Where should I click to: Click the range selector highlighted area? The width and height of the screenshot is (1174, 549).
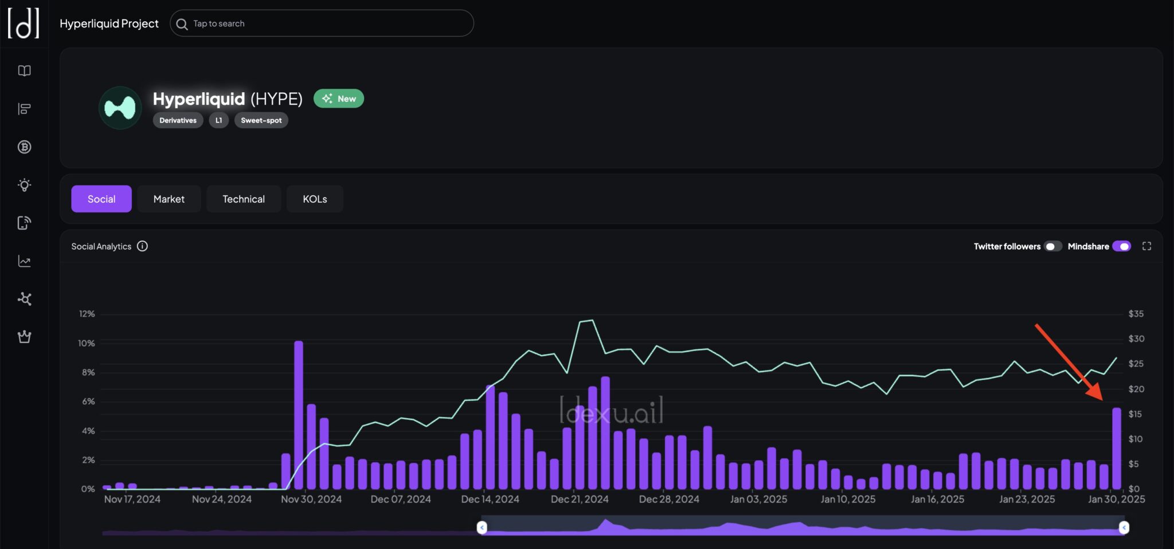pos(803,526)
